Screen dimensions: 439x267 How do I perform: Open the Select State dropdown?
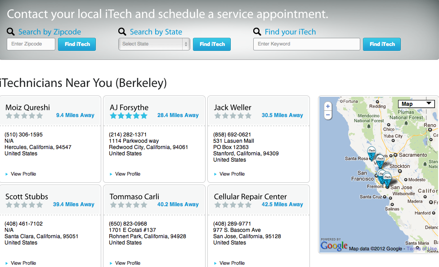pyautogui.click(x=154, y=44)
